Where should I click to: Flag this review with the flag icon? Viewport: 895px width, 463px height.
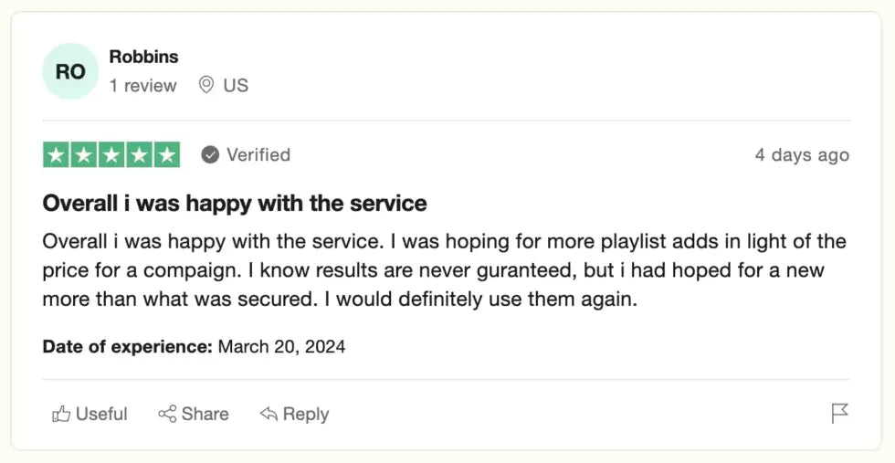(839, 414)
